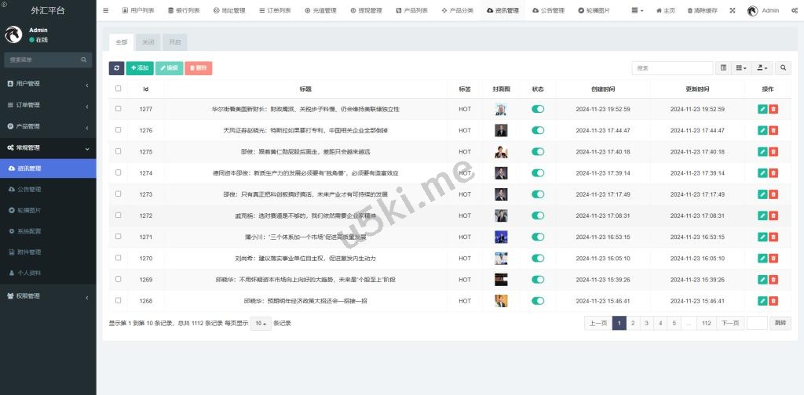Click the sidebar 搜索菜单 search field
804x395 pixels.
[43, 60]
